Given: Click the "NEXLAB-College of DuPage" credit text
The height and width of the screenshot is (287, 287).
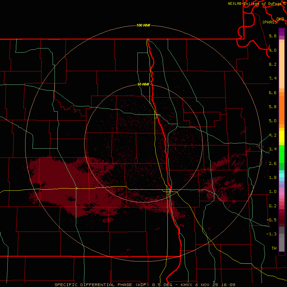Looking at the screenshot, I should (254, 4).
